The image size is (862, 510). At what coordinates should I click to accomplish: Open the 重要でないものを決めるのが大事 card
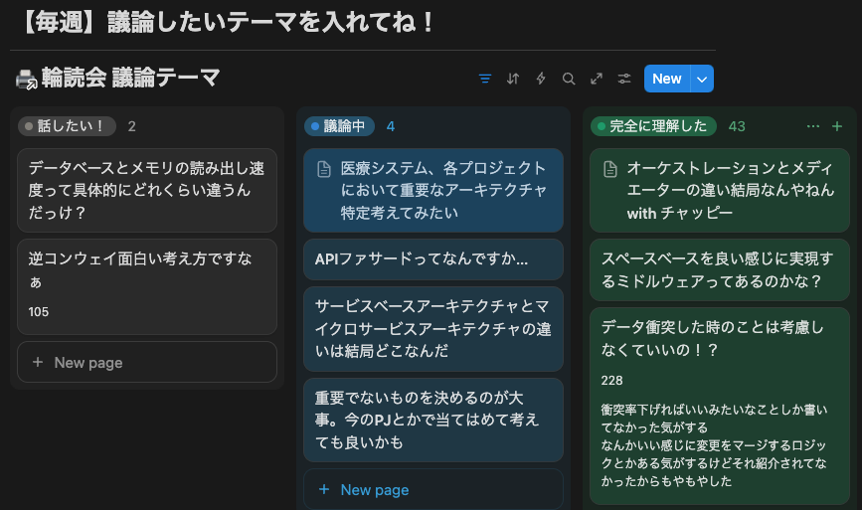click(433, 420)
